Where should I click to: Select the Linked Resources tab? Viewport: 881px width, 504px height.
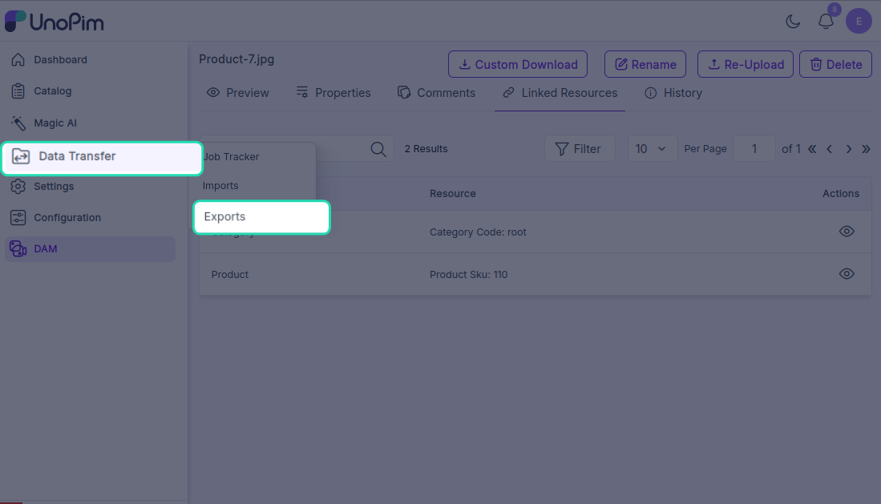560,93
